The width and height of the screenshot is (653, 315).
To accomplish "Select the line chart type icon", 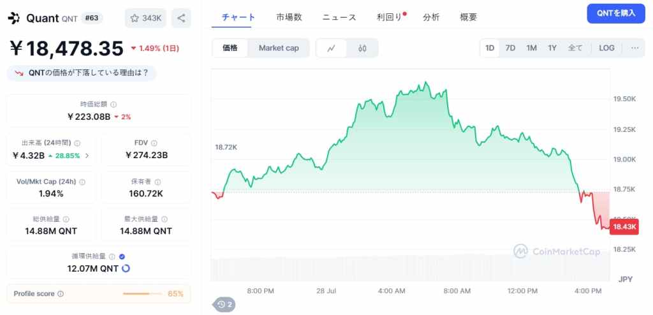I will coord(332,48).
